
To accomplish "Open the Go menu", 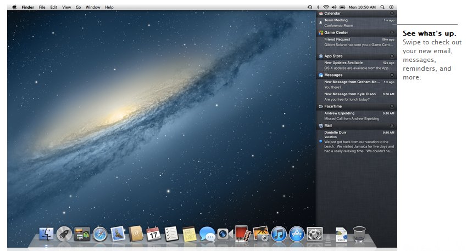I will [x=79, y=7].
